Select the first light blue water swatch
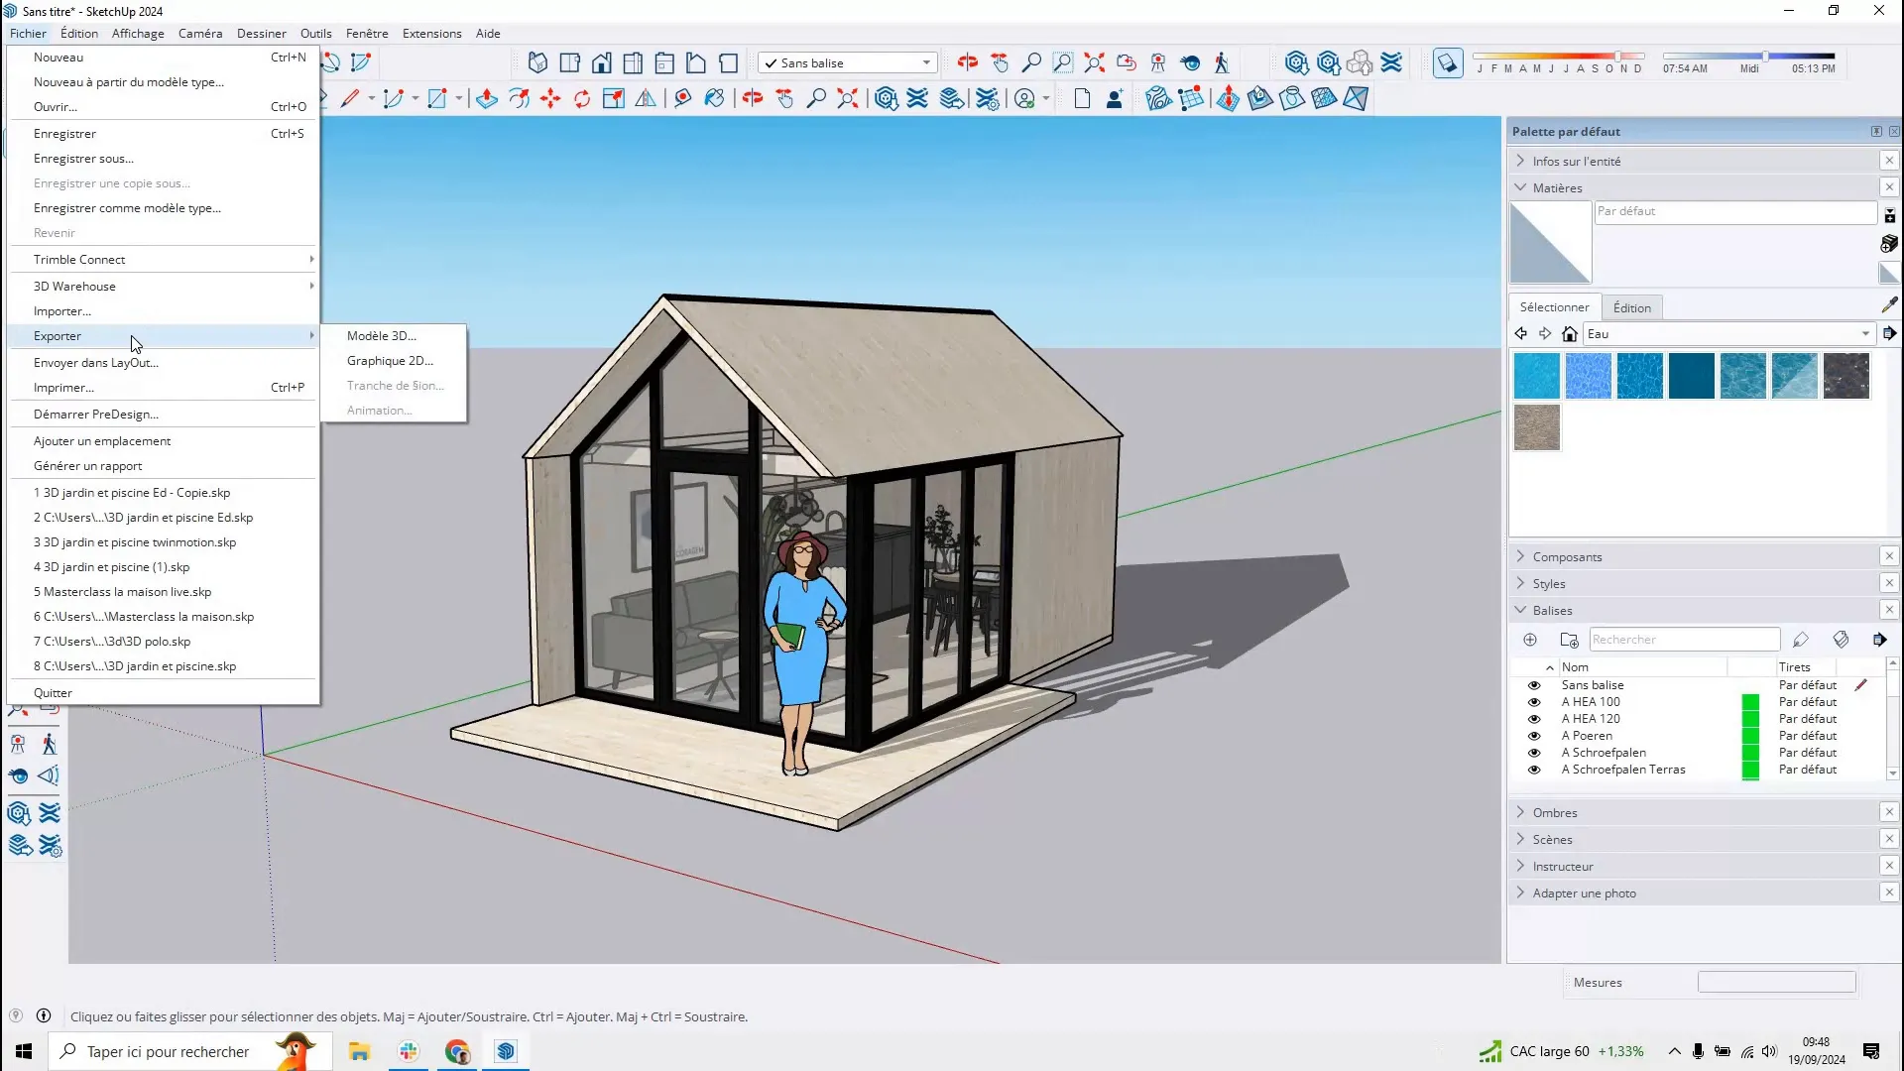This screenshot has height=1071, width=1904. 1537,376
